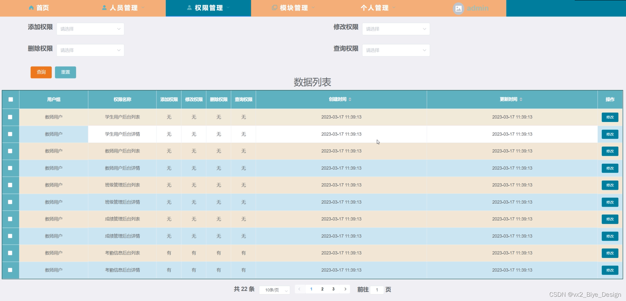Sort by 创建时间 using sort arrows
Image resolution: width=626 pixels, height=301 pixels.
click(350, 99)
